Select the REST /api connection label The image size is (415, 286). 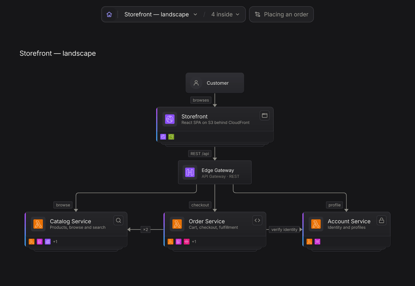point(200,154)
